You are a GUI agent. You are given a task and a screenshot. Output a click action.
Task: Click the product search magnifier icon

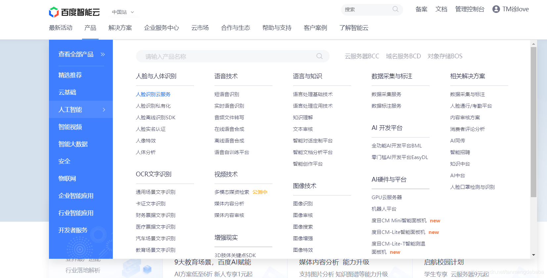click(x=319, y=56)
